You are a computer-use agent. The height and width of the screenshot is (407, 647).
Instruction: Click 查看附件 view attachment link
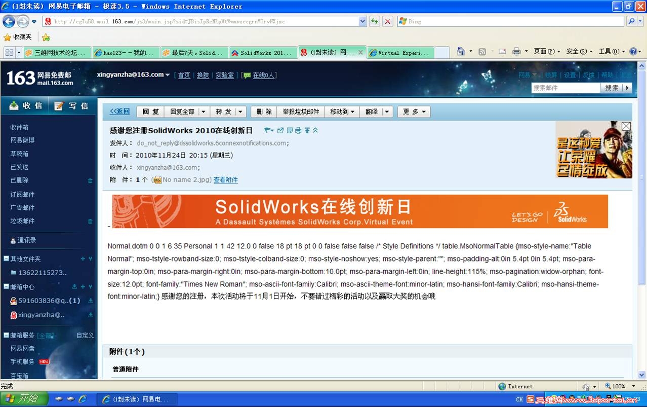coord(225,180)
